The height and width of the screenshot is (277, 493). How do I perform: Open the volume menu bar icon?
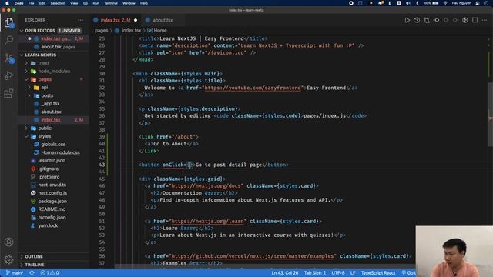click(408, 3)
